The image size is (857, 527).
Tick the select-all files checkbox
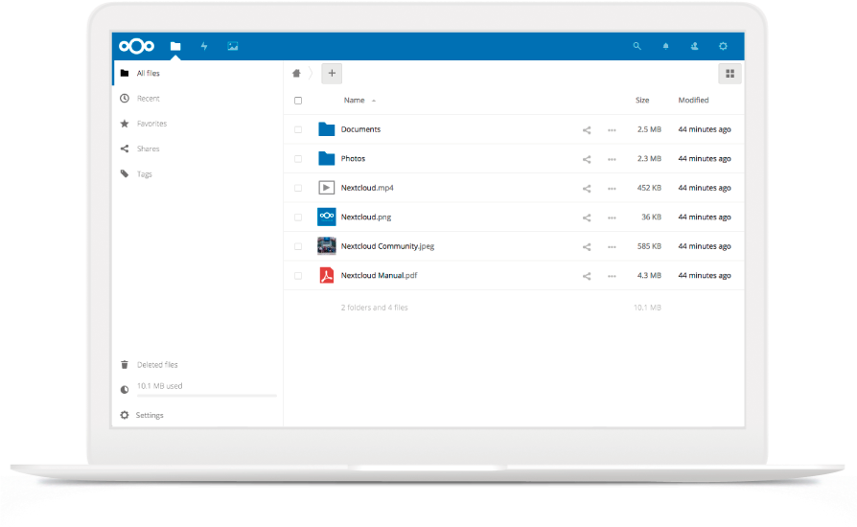(x=298, y=101)
